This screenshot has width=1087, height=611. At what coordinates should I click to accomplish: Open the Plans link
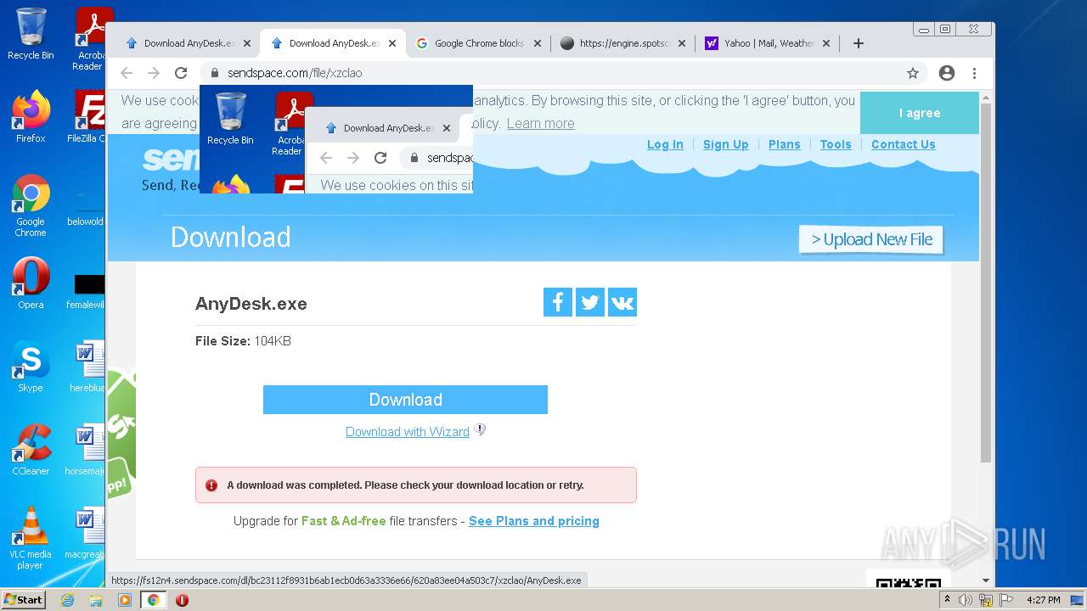click(x=785, y=144)
